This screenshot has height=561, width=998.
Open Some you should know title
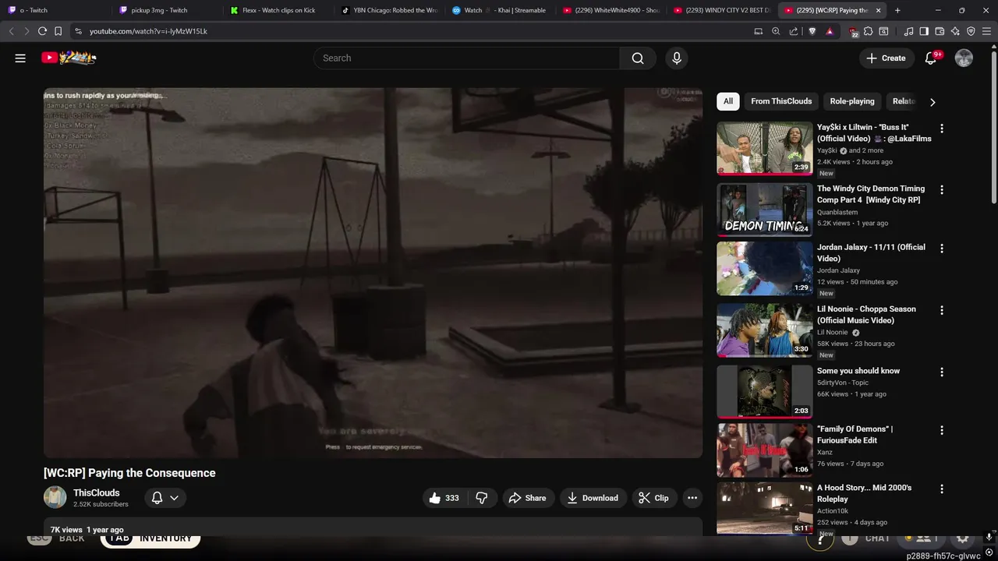858,371
